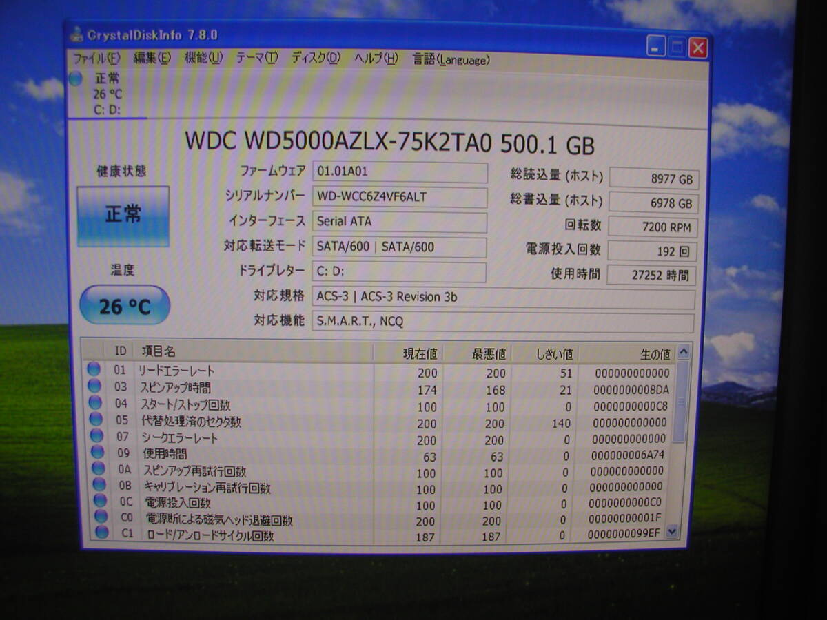Click status orb for C0 電源断による磁気ヘッド退避回数

click(x=101, y=517)
